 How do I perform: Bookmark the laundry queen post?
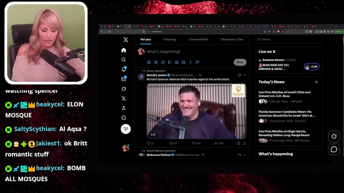[239, 143]
